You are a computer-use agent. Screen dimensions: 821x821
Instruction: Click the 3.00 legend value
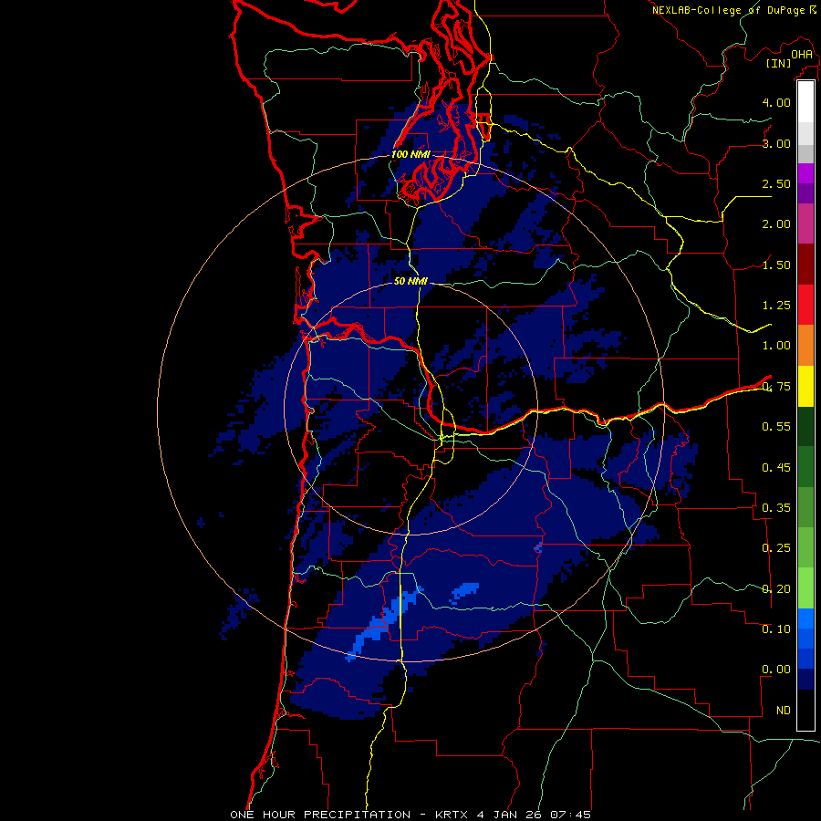pyautogui.click(x=776, y=143)
